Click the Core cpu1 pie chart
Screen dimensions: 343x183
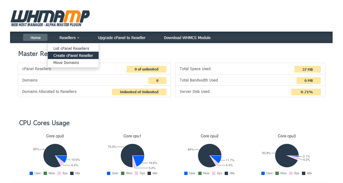[132, 156]
